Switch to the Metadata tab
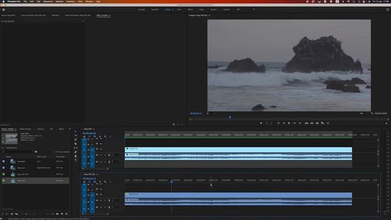 click(x=56, y=15)
